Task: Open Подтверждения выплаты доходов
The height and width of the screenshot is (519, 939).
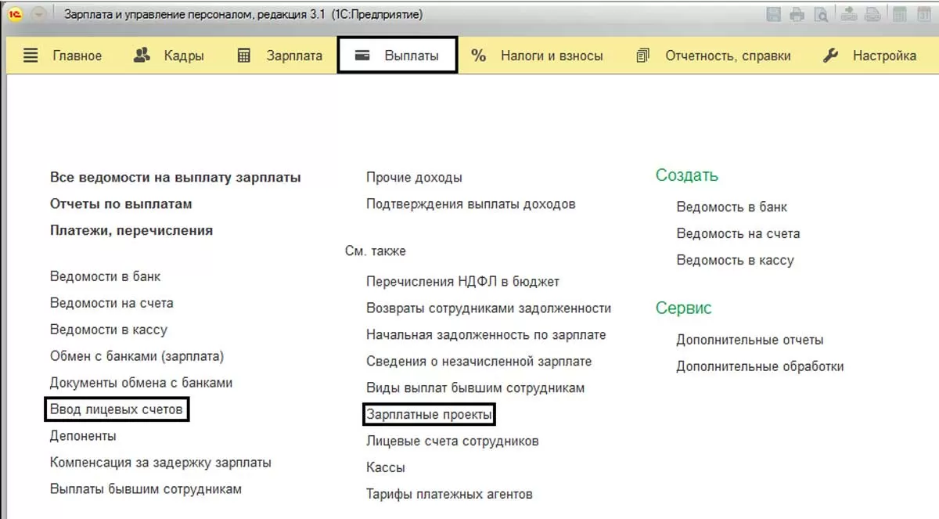Action: pyautogui.click(x=471, y=204)
